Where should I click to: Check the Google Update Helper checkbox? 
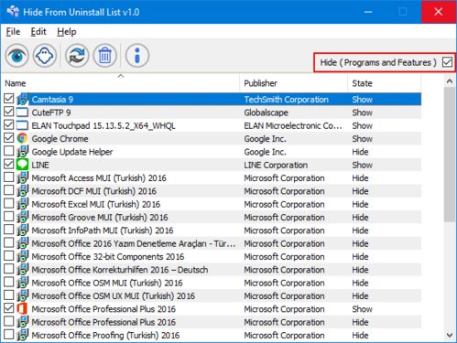point(9,151)
